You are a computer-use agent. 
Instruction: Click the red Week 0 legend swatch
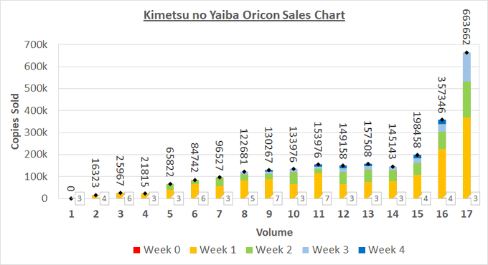(136, 250)
